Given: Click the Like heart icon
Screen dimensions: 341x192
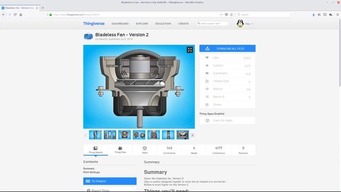Looking at the screenshot, I should pos(207,58).
